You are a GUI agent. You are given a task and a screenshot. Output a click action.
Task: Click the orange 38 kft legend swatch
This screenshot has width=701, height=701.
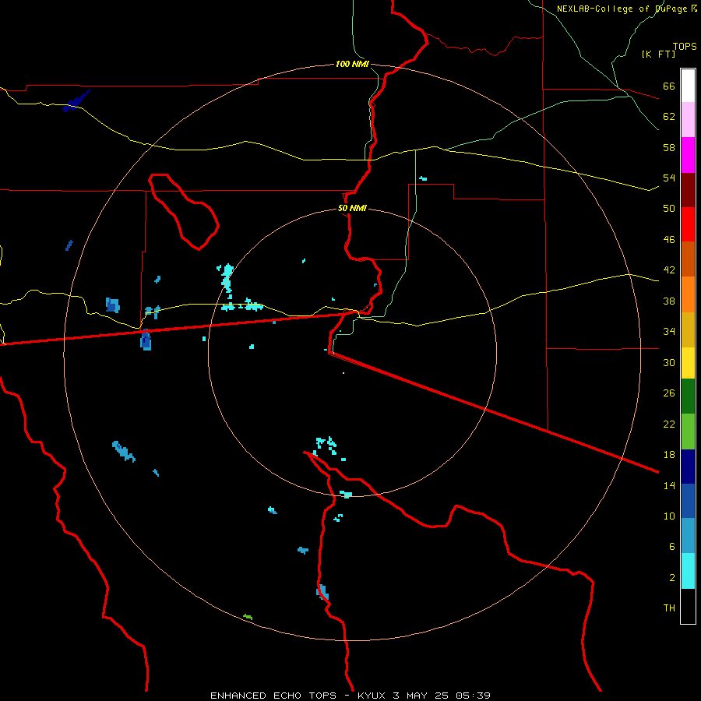coord(688,294)
